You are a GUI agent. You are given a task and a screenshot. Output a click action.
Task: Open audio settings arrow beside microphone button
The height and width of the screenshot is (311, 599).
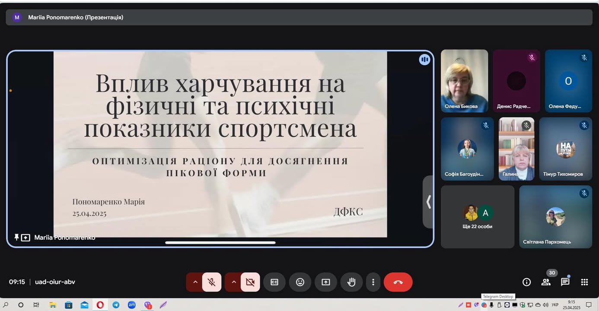click(x=195, y=282)
